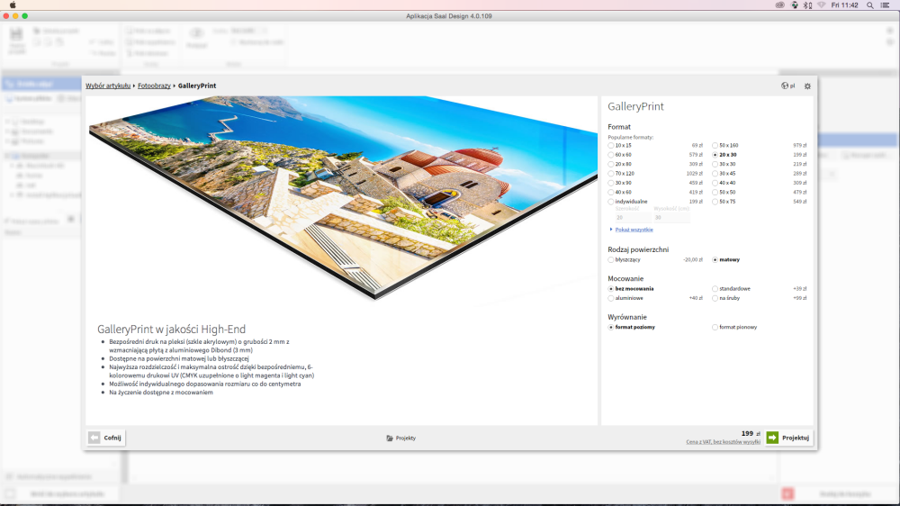900x506 pixels.
Task: Click the Cofnij back button
Action: pos(105,438)
